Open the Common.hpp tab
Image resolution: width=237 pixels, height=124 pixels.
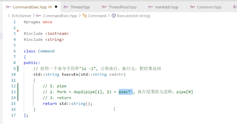tap(209, 7)
